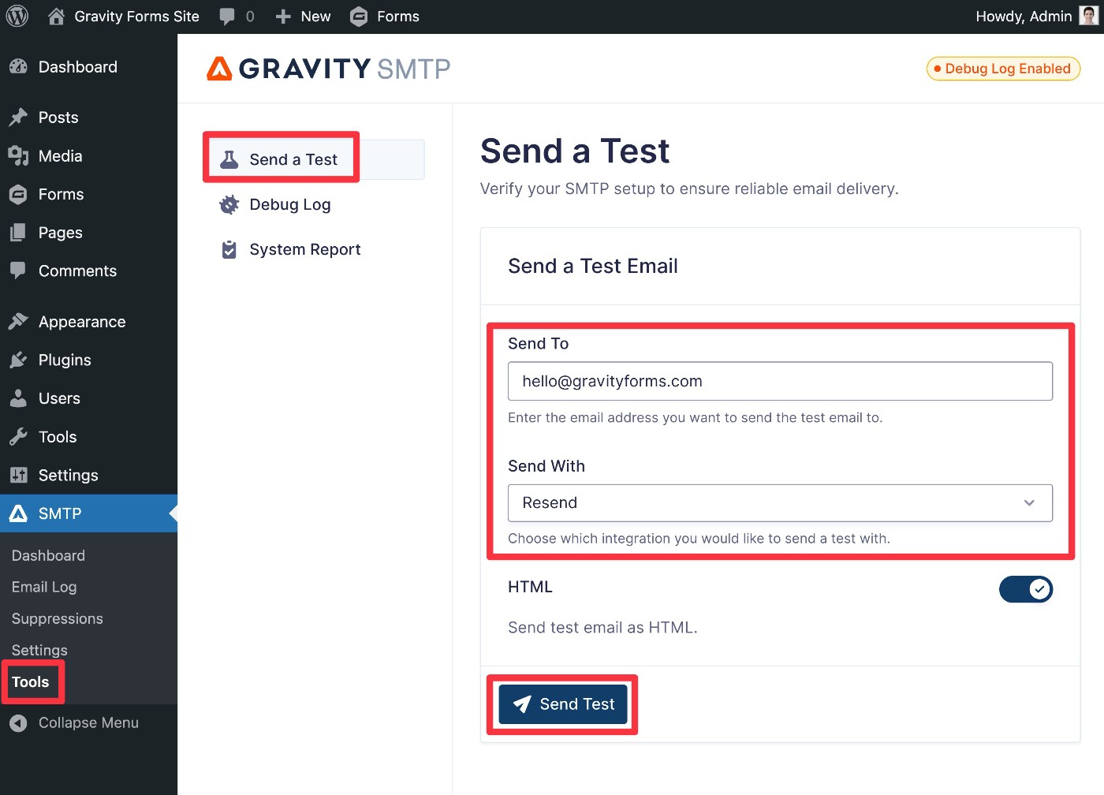Switch to the Send a Test tab
The height and width of the screenshot is (795, 1104).
[x=293, y=159]
